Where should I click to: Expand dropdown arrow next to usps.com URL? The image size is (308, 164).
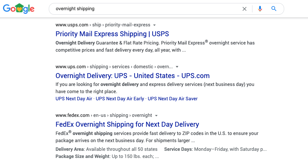pyautogui.click(x=155, y=25)
